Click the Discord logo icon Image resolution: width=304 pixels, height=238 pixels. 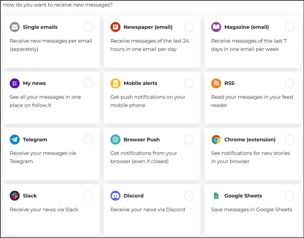pyautogui.click(x=115, y=196)
